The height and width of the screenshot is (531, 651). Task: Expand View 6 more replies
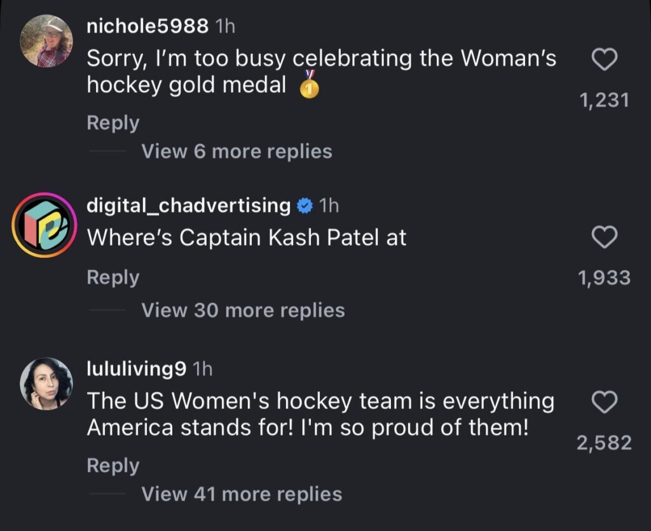(236, 151)
